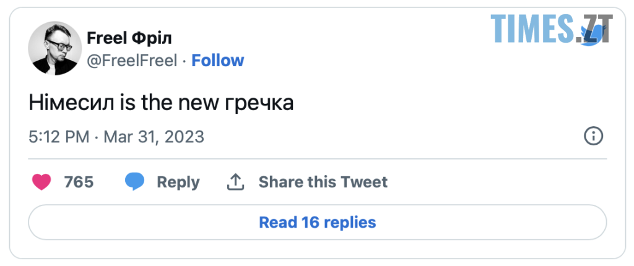The image size is (634, 266).
Task: Click Freel's profile avatar photo
Action: [55, 48]
